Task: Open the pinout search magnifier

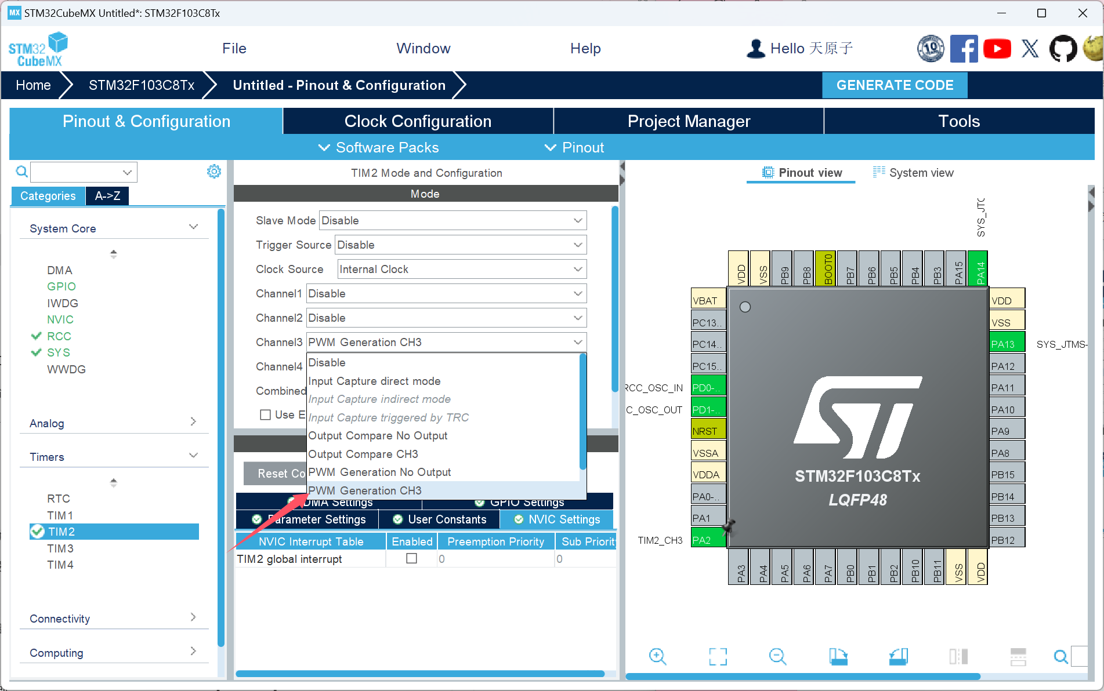Action: point(1061,657)
